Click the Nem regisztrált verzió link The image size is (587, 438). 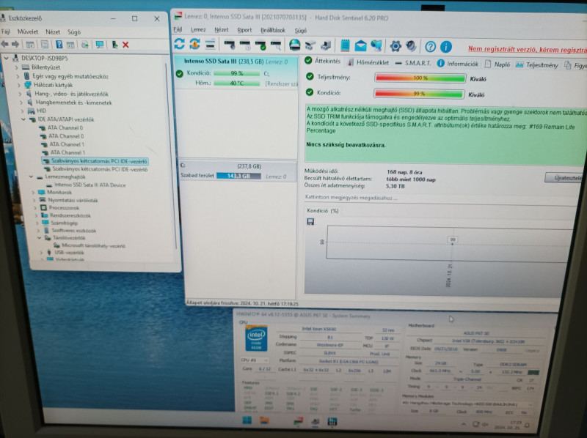coord(527,49)
